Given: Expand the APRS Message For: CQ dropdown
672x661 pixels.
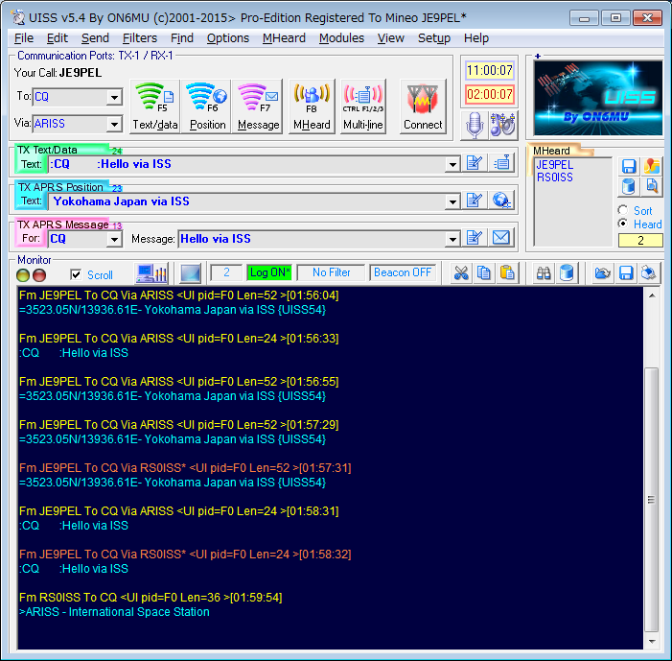Looking at the screenshot, I should (x=114, y=239).
